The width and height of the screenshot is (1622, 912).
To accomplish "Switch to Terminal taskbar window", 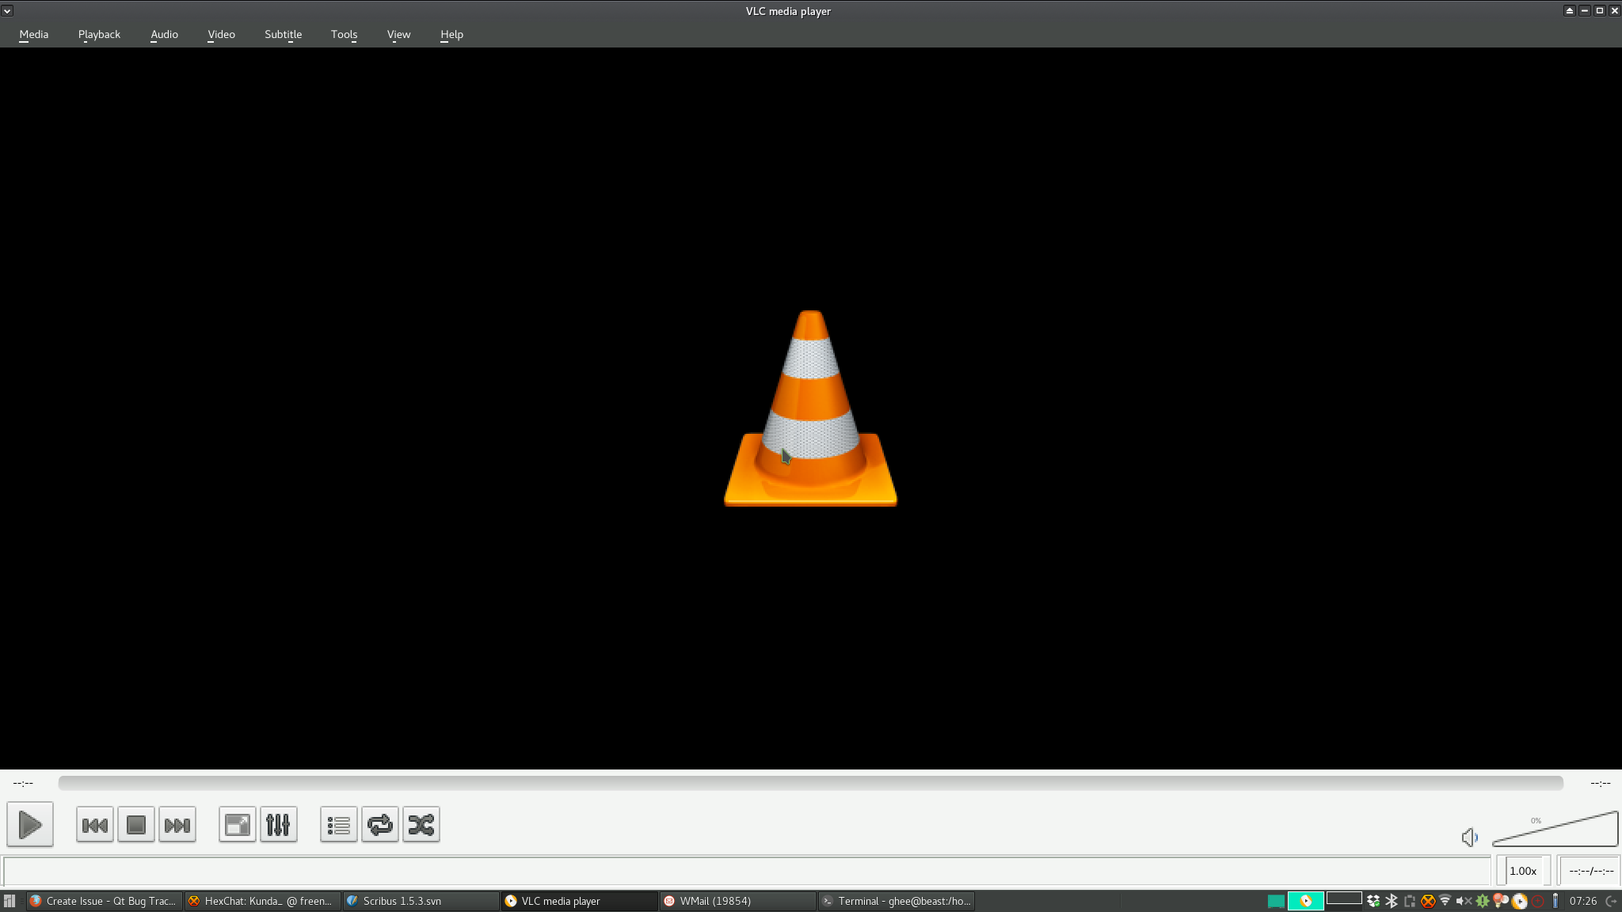I will coord(896,901).
